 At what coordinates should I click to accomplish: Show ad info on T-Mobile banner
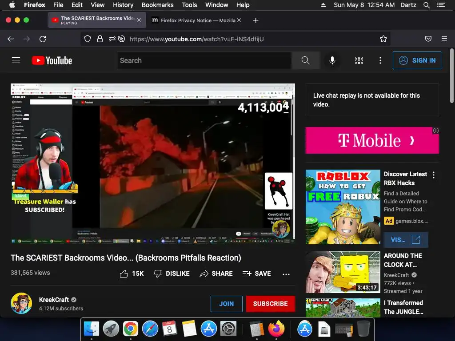coord(435,131)
